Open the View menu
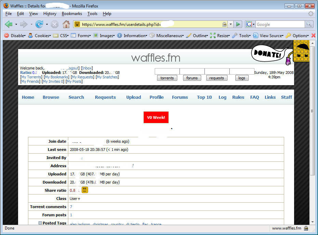 (x=33, y=14)
